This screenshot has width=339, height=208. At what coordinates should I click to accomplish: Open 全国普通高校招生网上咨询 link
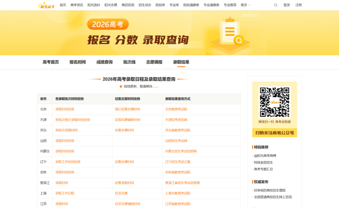pyautogui.click(x=273, y=197)
